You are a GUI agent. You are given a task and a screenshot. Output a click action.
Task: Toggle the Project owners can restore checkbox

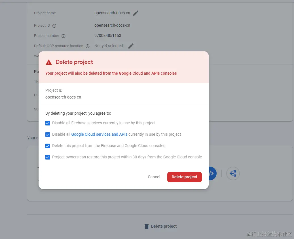click(48, 157)
